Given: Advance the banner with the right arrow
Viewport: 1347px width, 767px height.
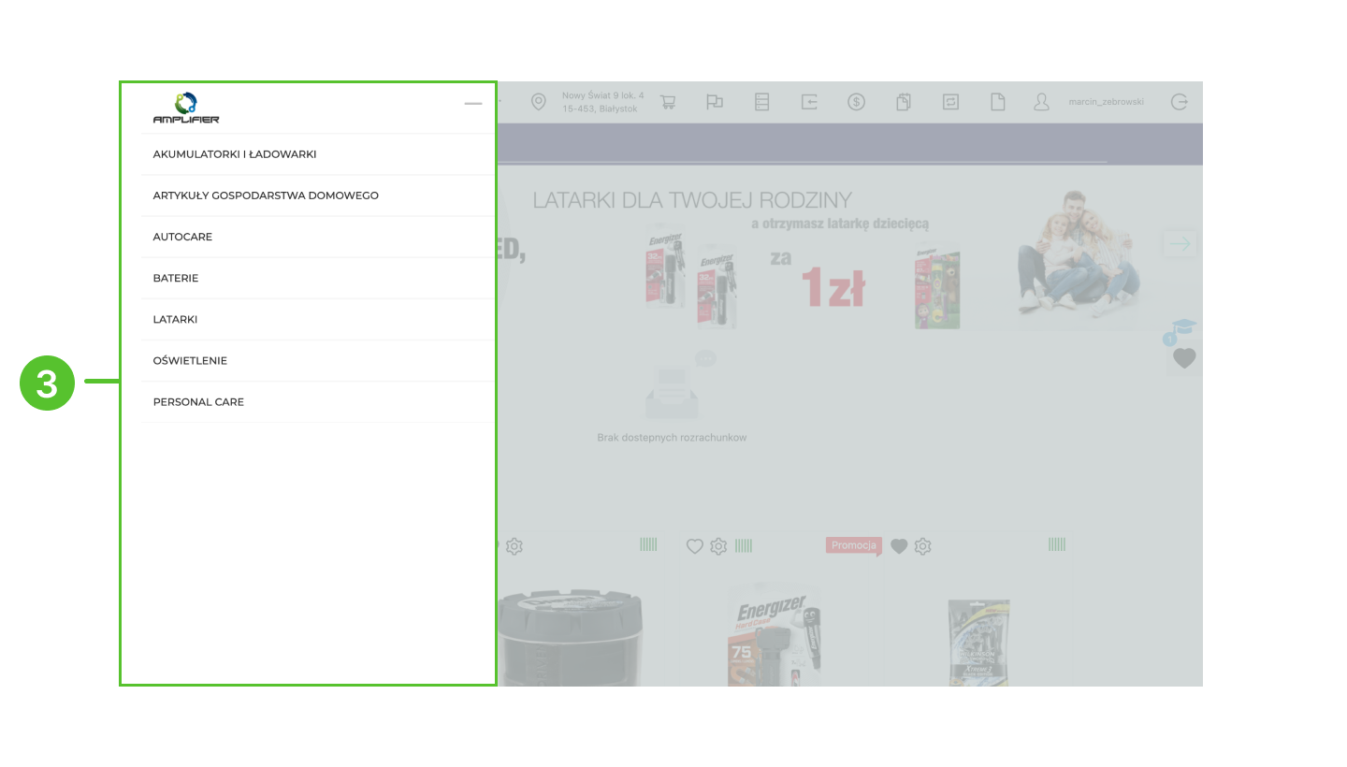Looking at the screenshot, I should tap(1180, 243).
